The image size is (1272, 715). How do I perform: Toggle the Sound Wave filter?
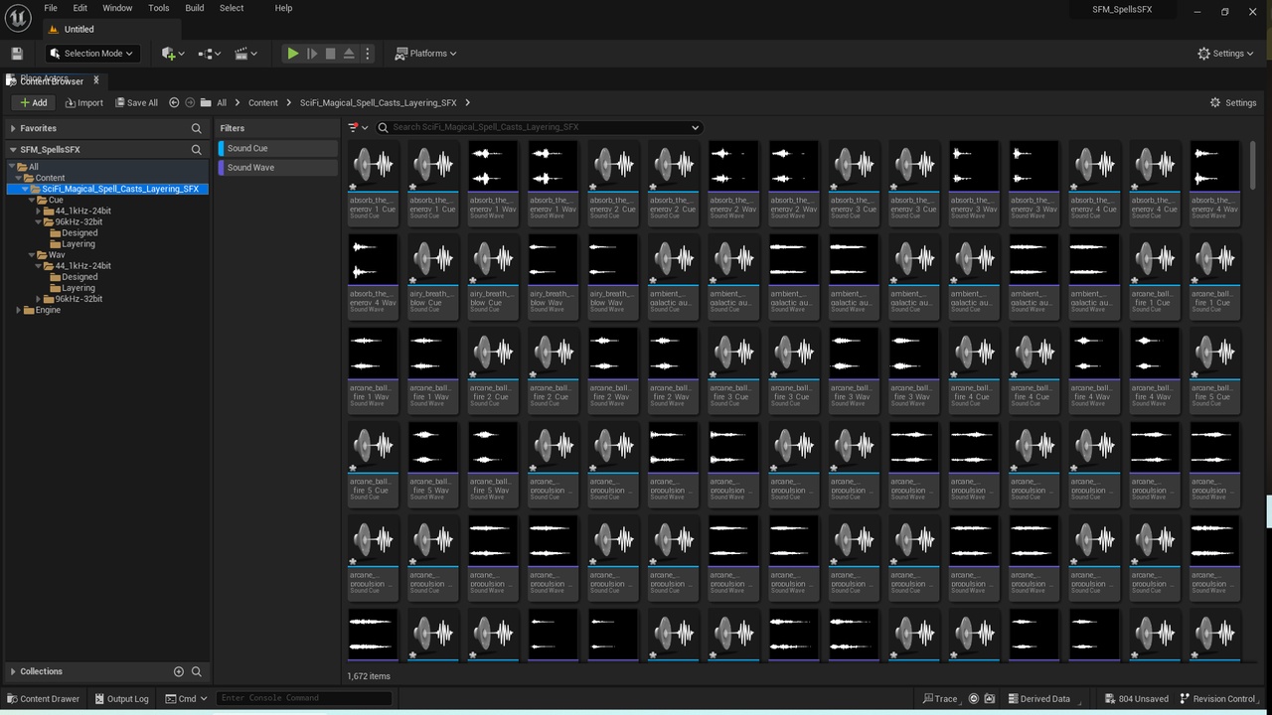(x=278, y=168)
